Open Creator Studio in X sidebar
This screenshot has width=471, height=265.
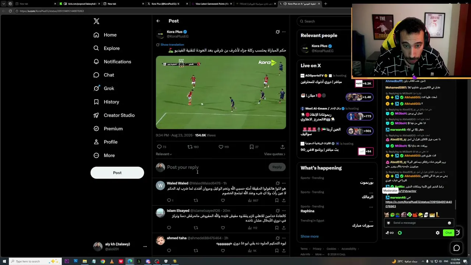tap(114, 115)
